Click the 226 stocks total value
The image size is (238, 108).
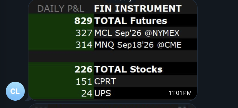[84, 69]
